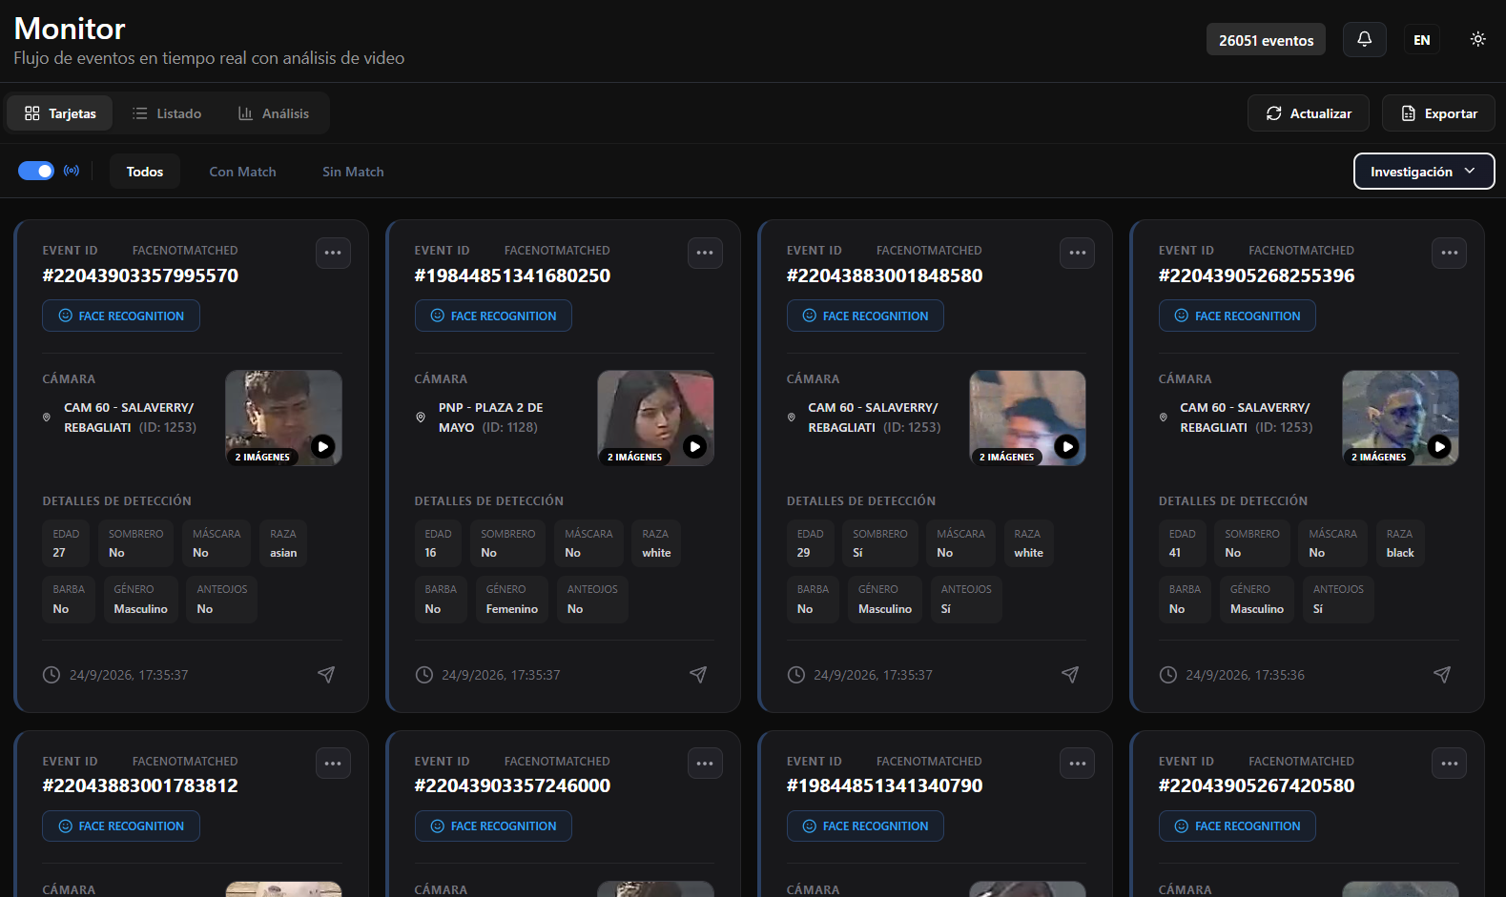Filter events by Con Match
Screen dimensions: 1506x897
[242, 172]
